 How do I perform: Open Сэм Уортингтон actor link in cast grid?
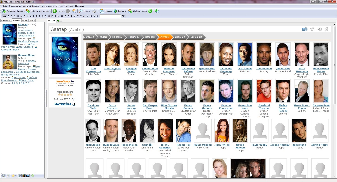93,70
